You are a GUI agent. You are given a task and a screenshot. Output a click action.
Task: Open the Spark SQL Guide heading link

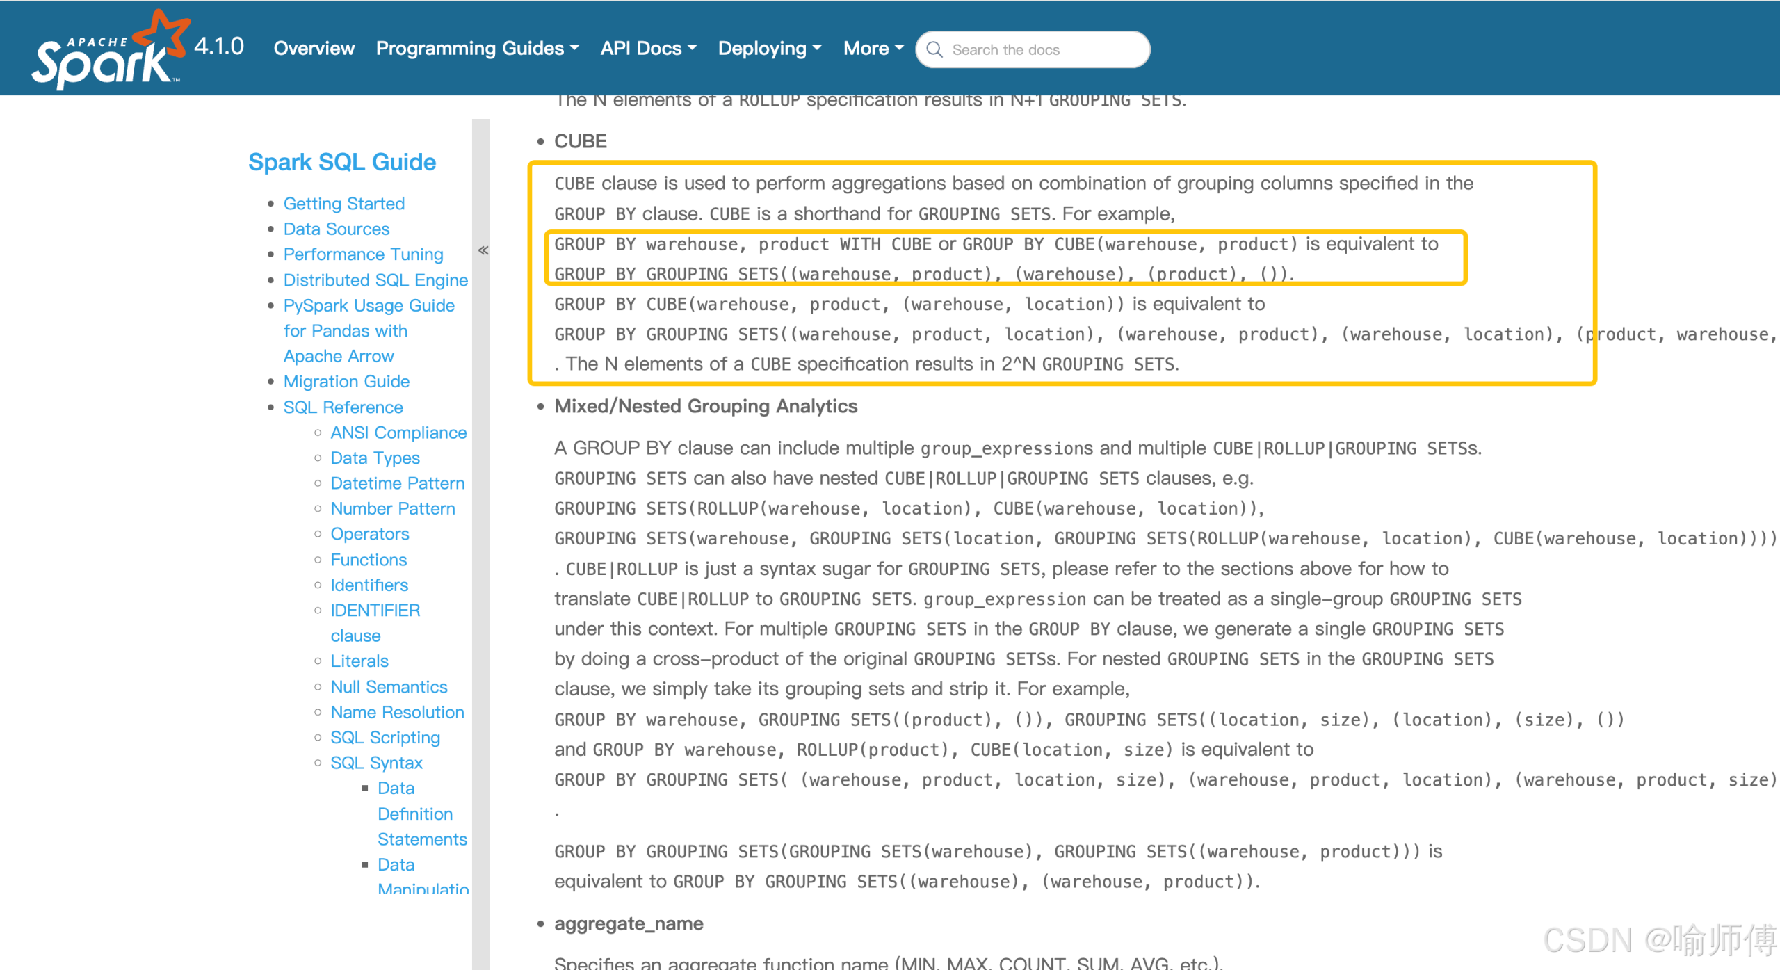tap(342, 162)
